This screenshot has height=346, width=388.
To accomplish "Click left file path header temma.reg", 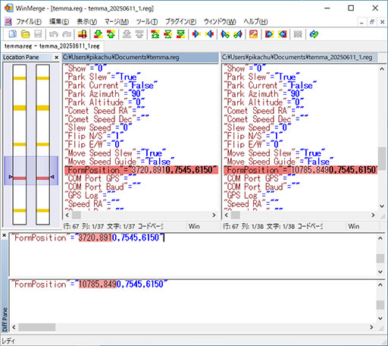I will (140, 58).
